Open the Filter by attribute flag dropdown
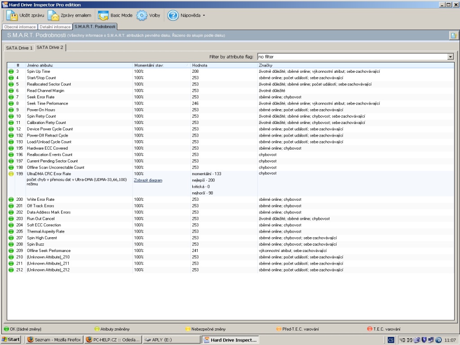This screenshot has width=460, height=345. 451,57
